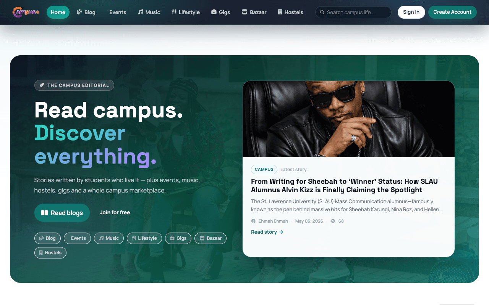The height and width of the screenshot is (305, 489).
Task: Click the Join for free link
Action: [115, 213]
